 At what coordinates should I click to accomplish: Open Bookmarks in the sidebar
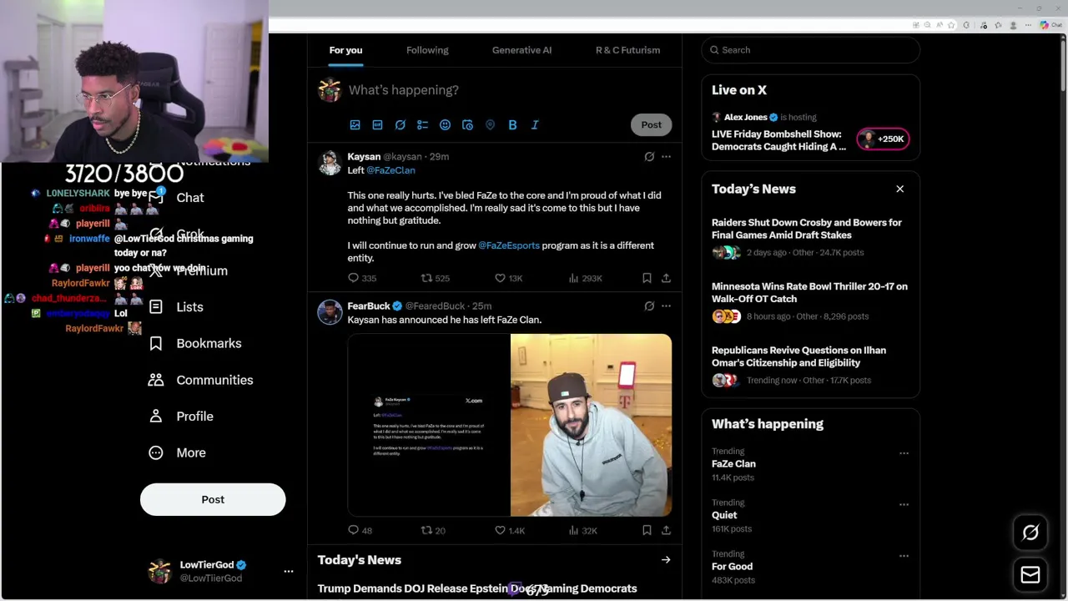[194, 343]
